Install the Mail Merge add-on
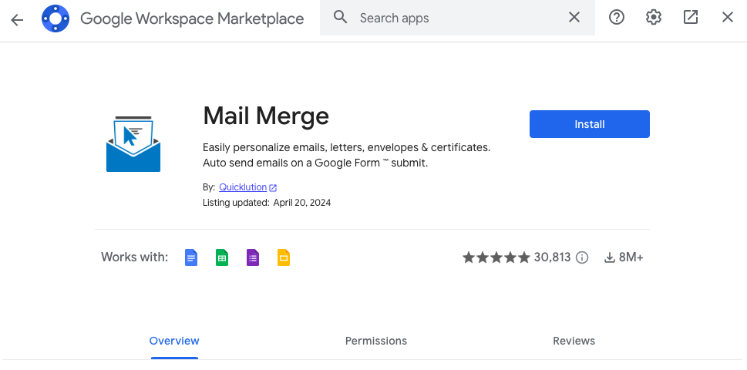The width and height of the screenshot is (747, 370). (x=589, y=124)
